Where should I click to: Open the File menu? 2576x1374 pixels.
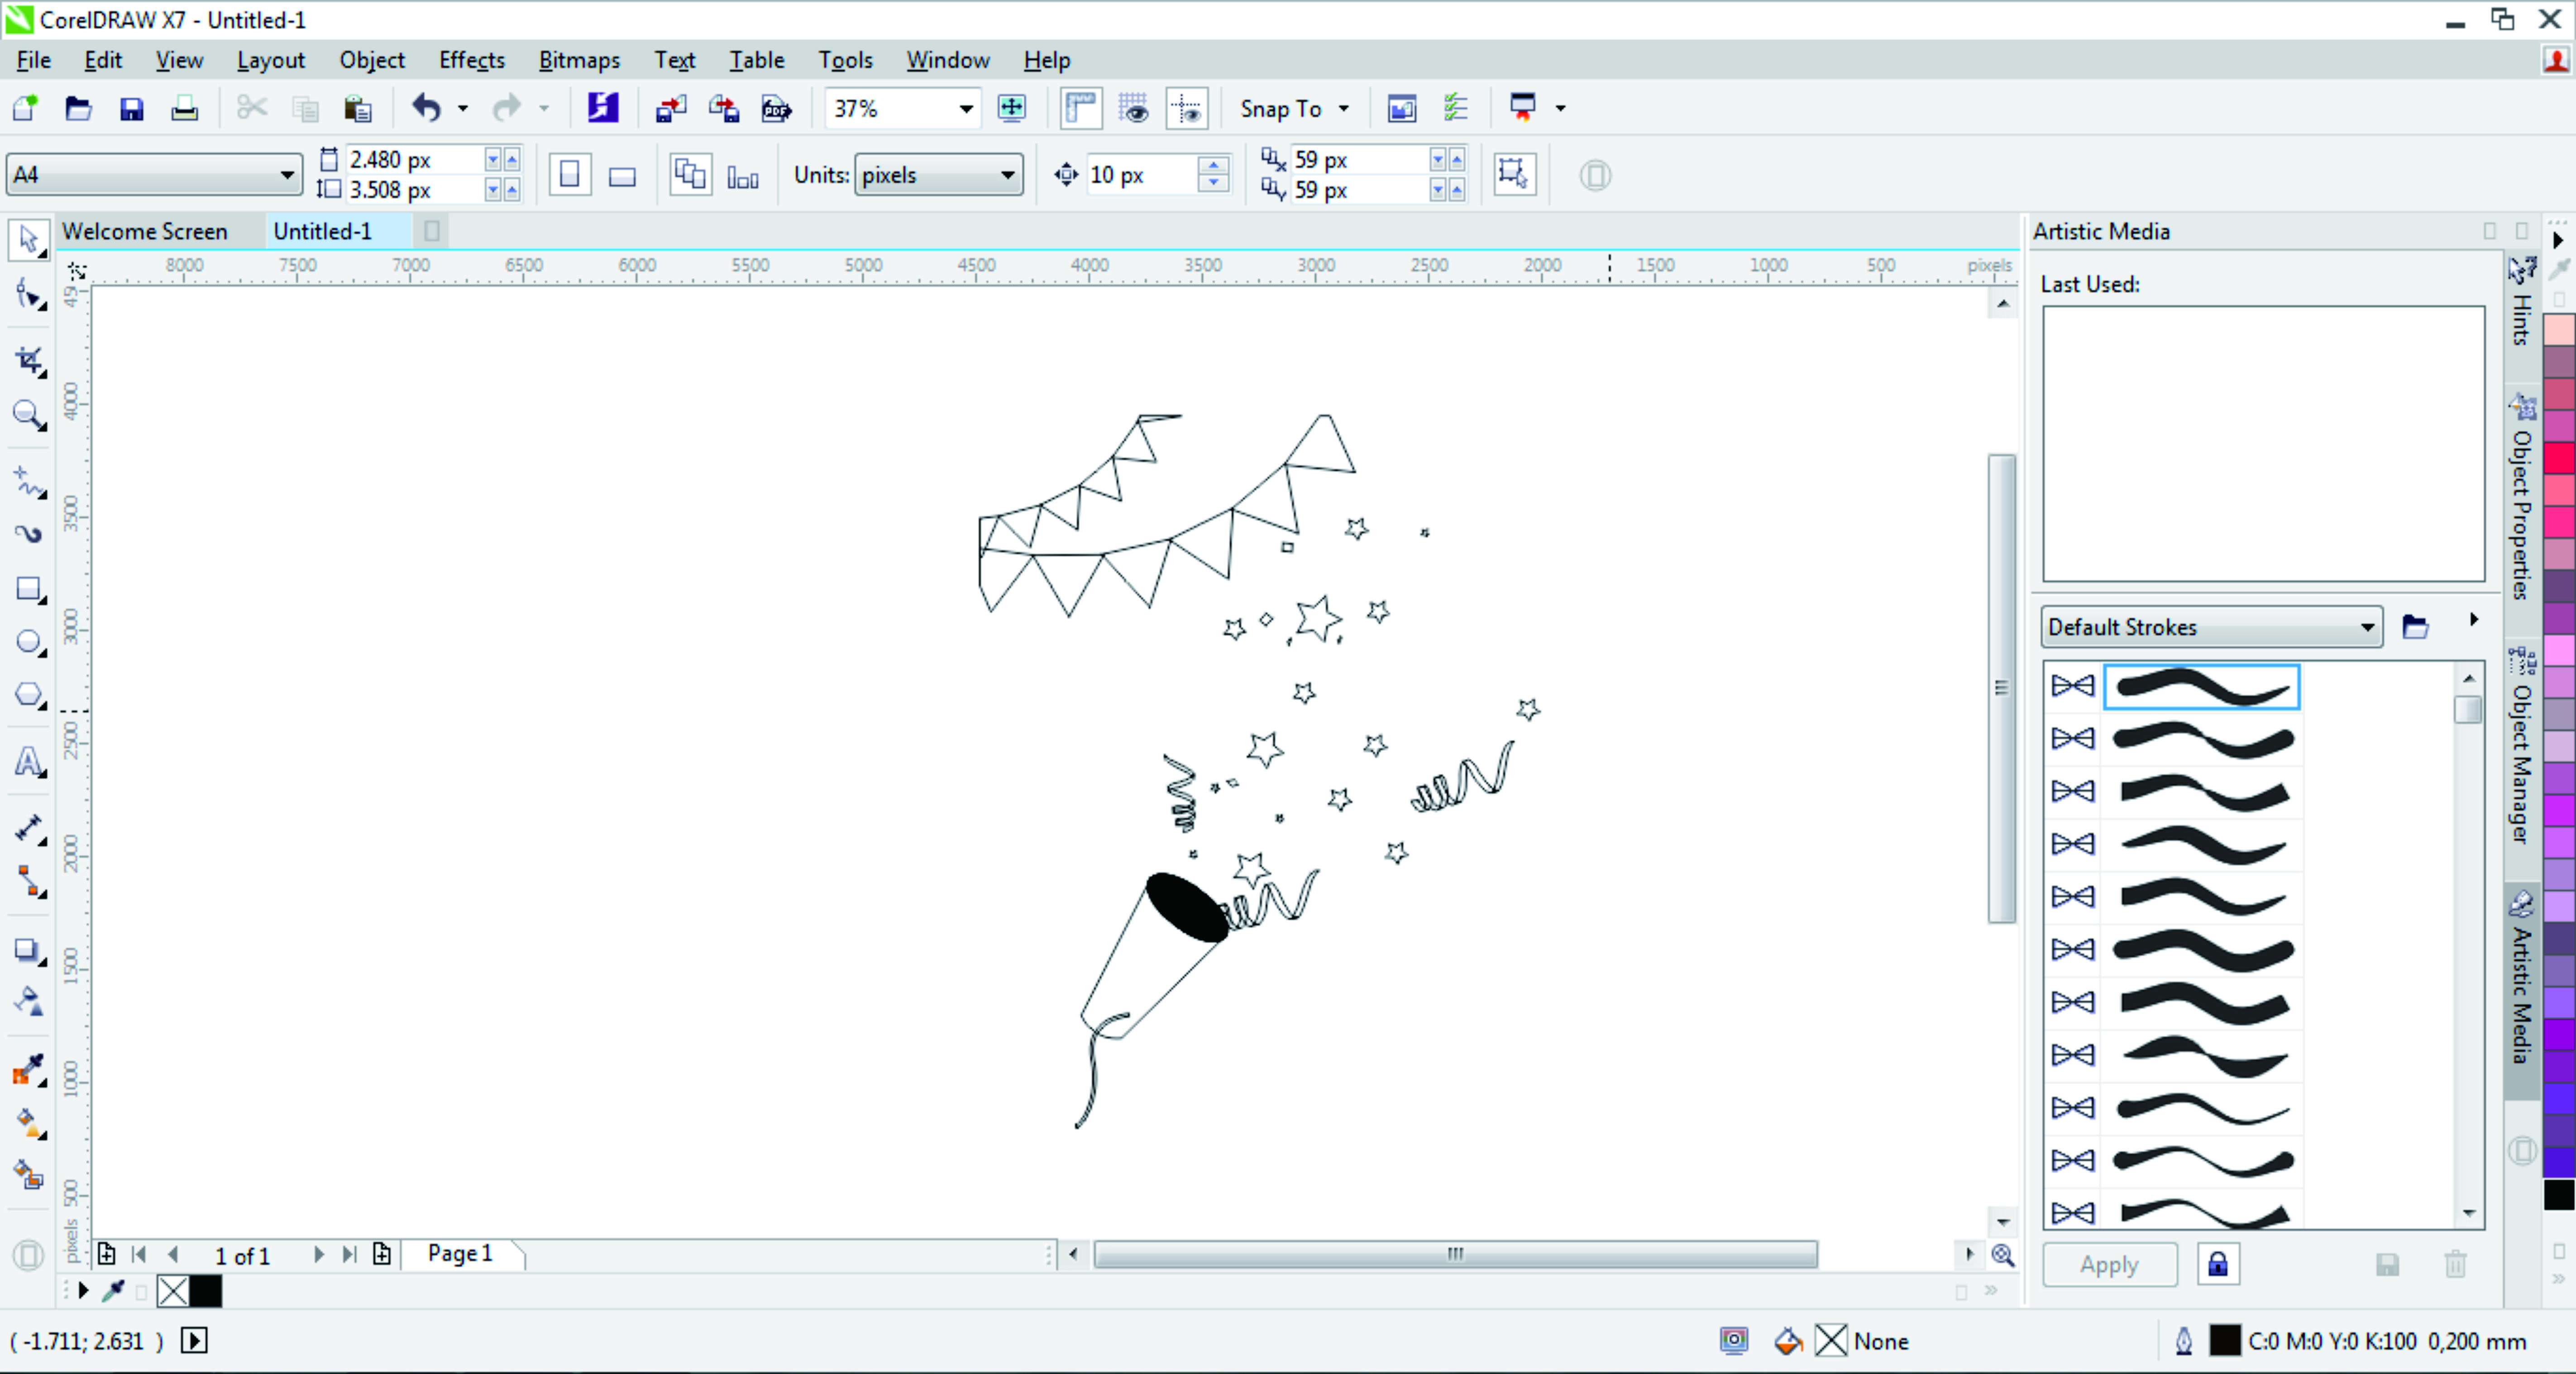tap(33, 60)
